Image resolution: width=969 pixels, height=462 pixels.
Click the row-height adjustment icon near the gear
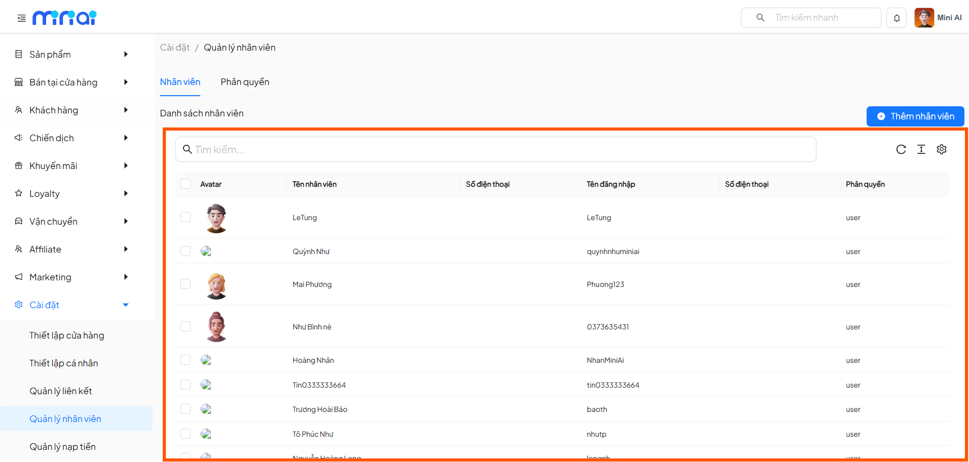tap(921, 149)
